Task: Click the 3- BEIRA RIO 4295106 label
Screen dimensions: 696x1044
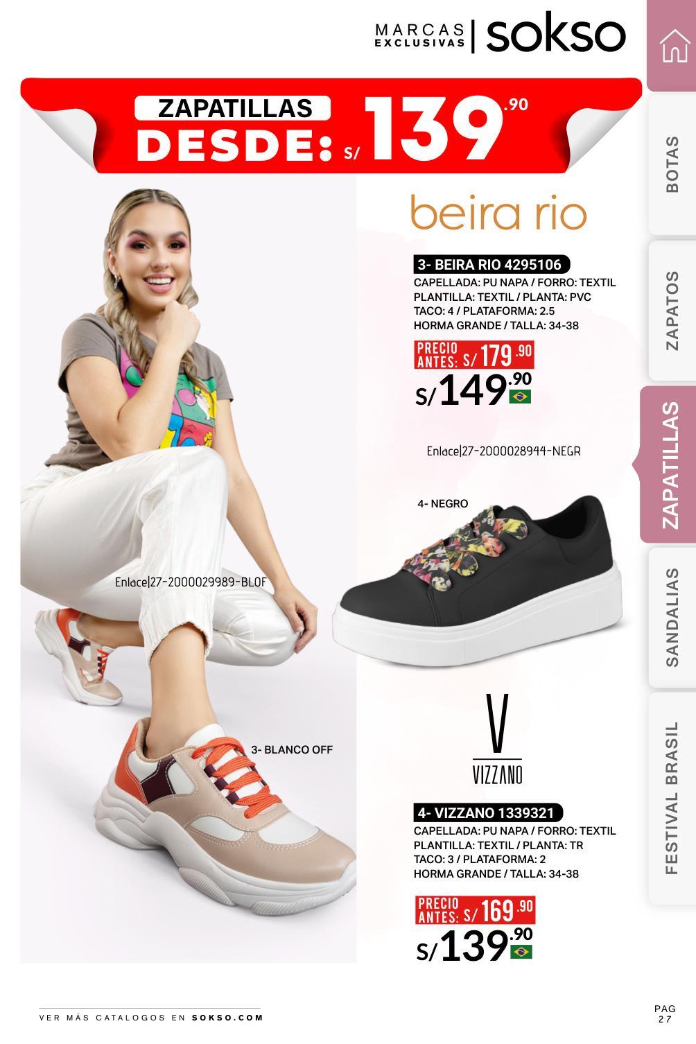Action: pos(491,265)
